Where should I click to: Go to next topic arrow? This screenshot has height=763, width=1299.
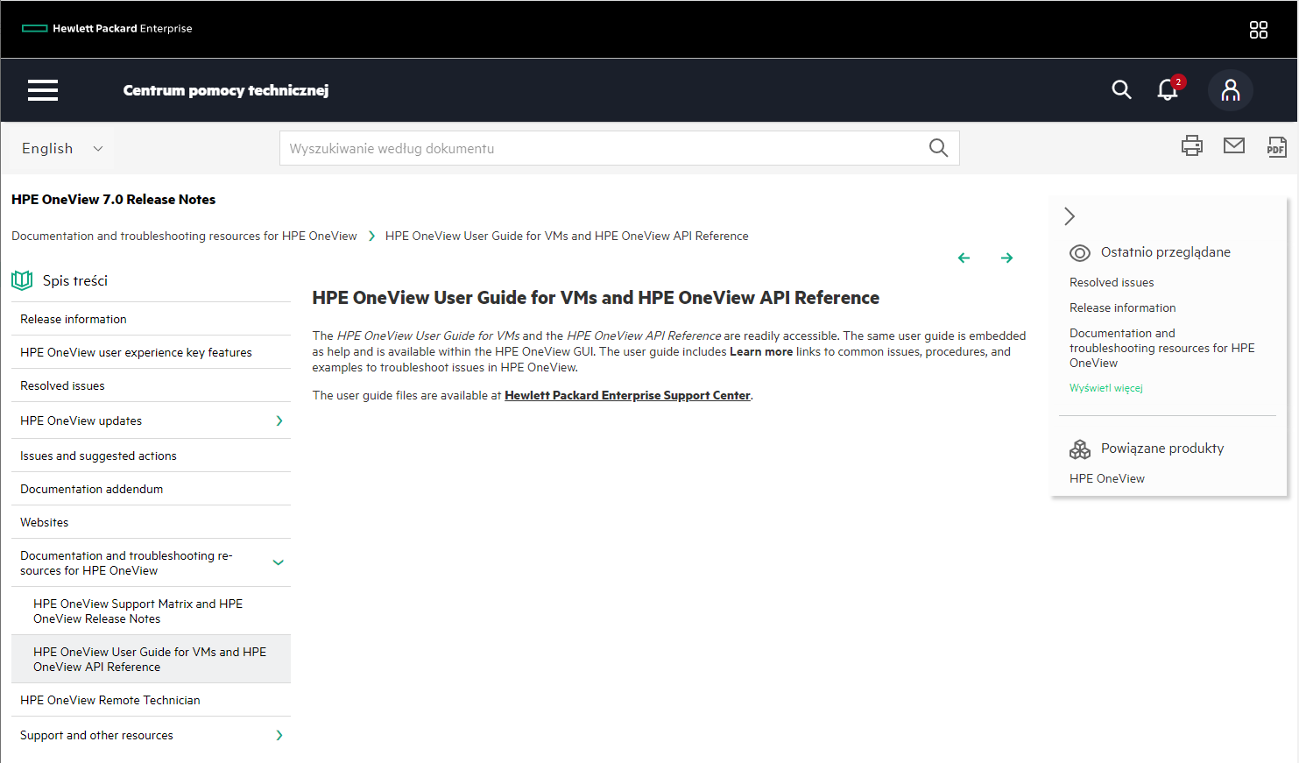pyautogui.click(x=1006, y=258)
